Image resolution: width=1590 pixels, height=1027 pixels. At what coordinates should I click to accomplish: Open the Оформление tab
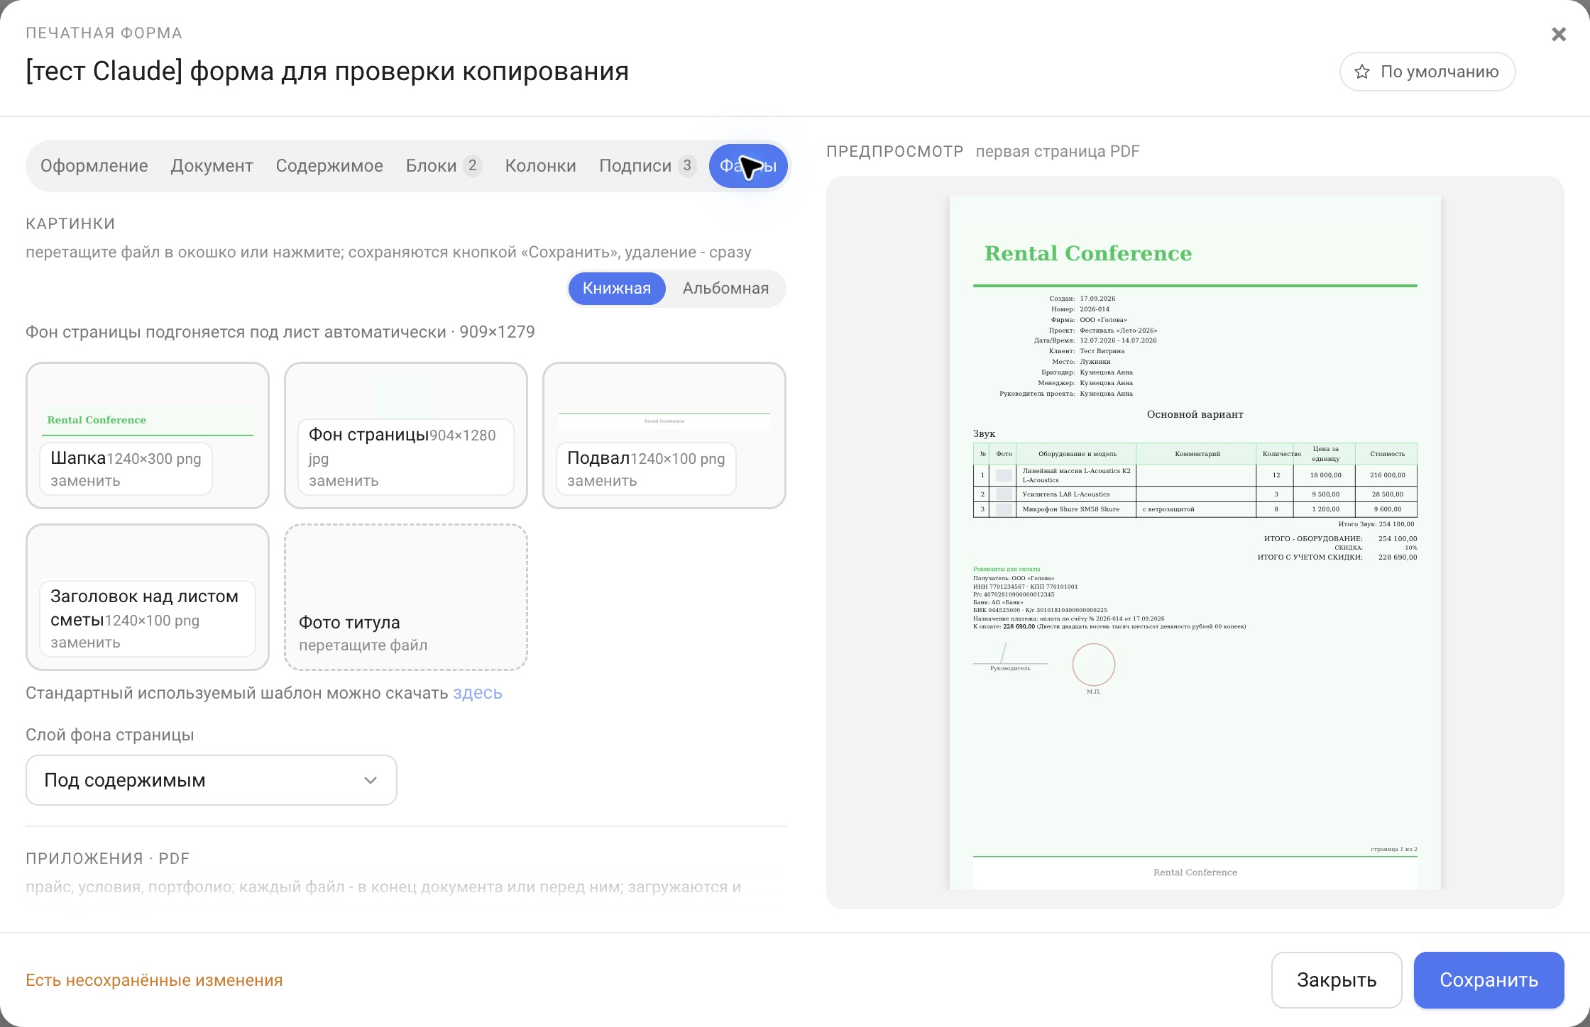(x=94, y=166)
